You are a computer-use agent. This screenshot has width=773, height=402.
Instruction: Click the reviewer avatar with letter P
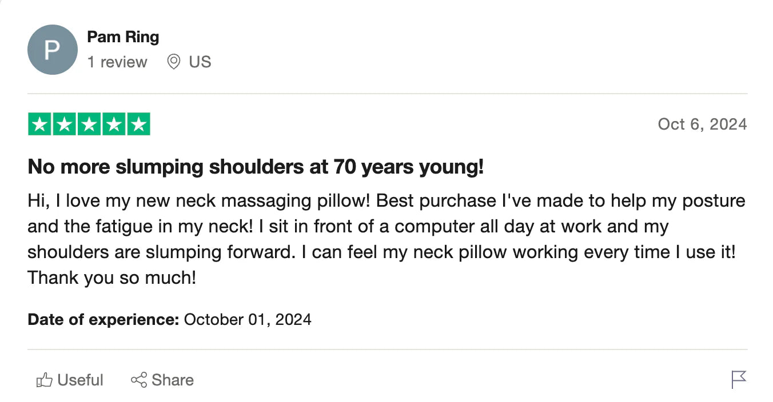click(52, 50)
